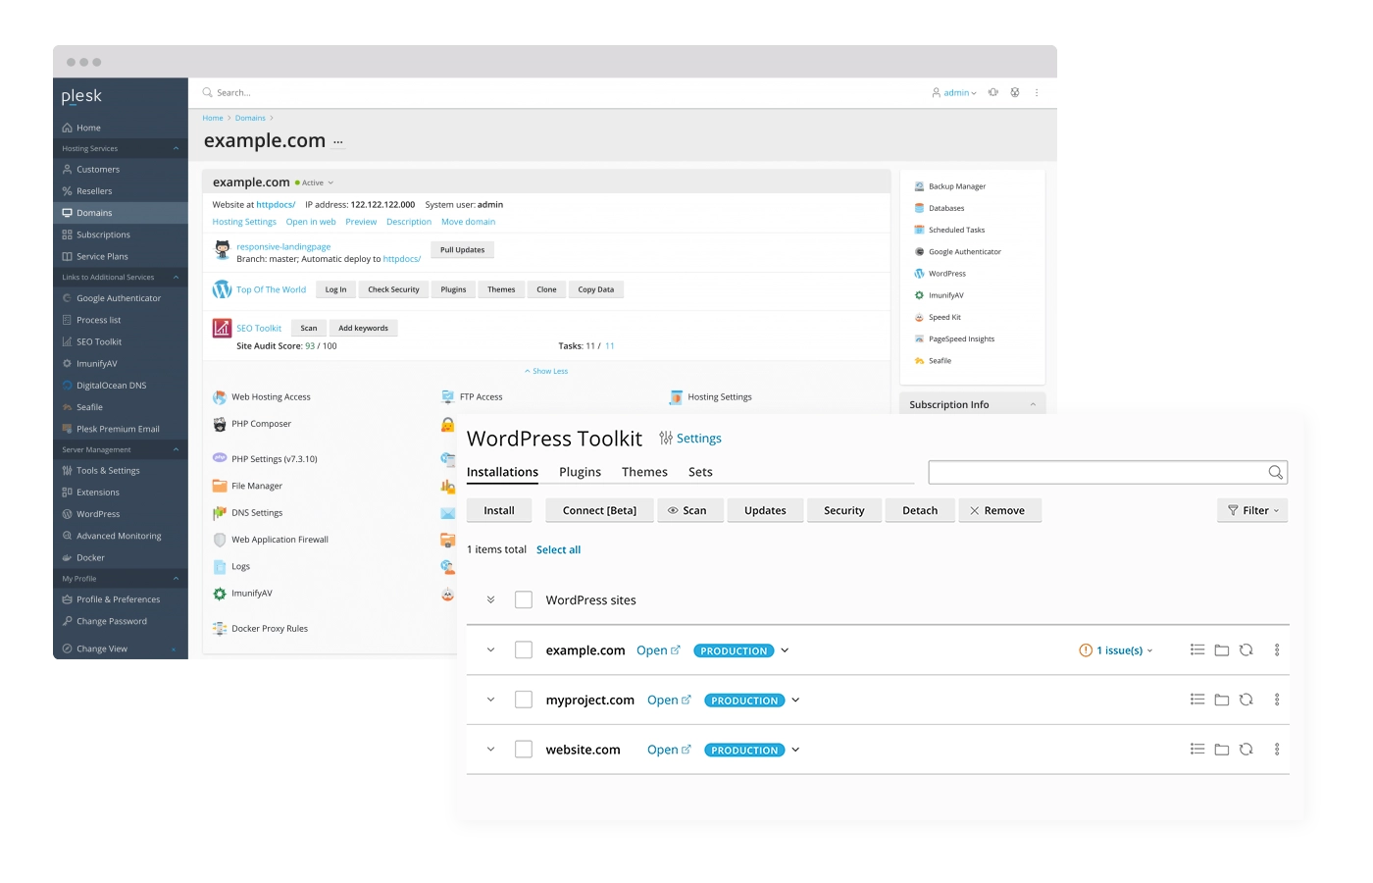
Task: Go to Customers in the sidebar
Action: click(x=98, y=170)
